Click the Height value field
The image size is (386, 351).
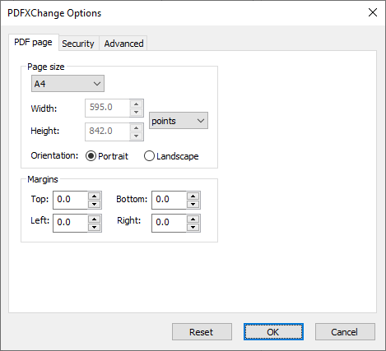tap(107, 132)
